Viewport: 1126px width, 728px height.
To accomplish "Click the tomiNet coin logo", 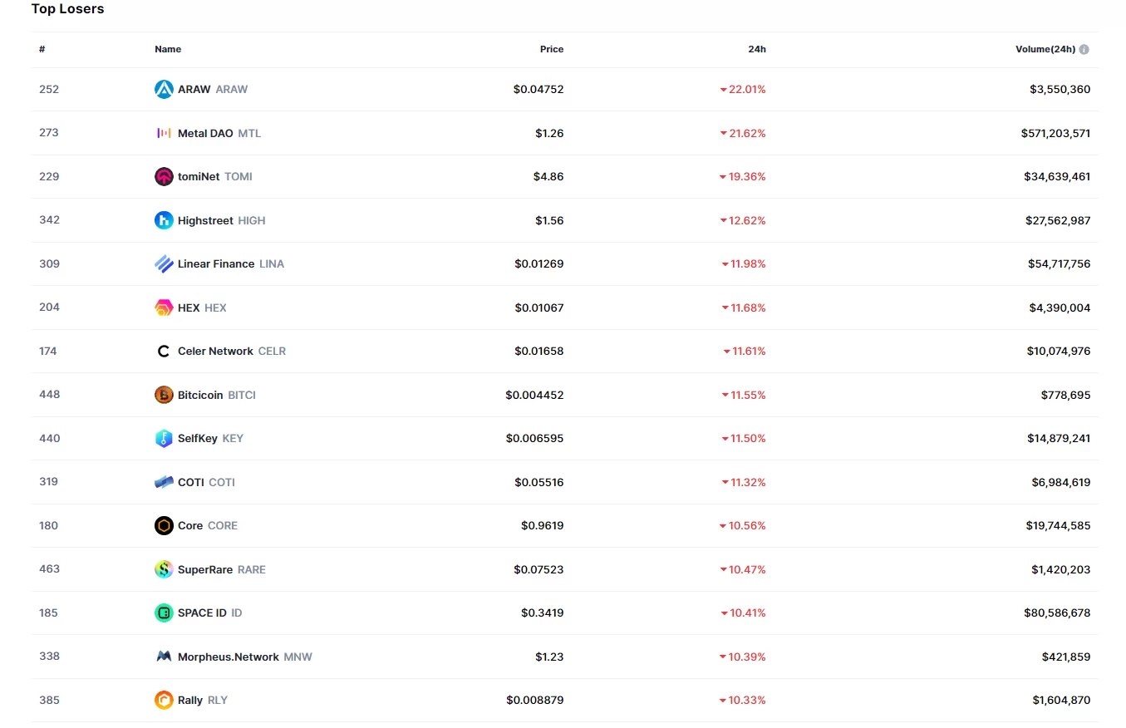I will (x=164, y=176).
